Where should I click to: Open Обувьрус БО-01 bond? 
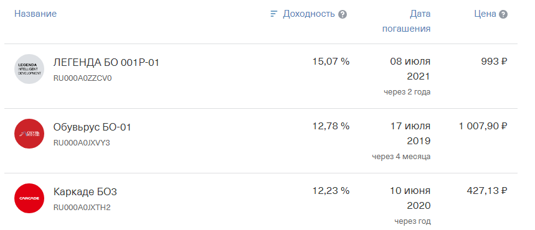click(x=92, y=127)
